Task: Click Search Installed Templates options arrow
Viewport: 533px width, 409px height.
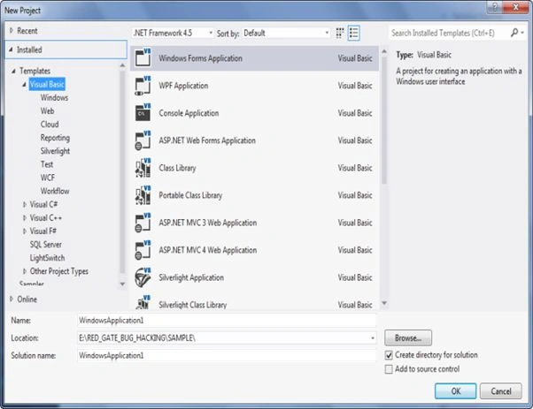Action: pyautogui.click(x=522, y=33)
